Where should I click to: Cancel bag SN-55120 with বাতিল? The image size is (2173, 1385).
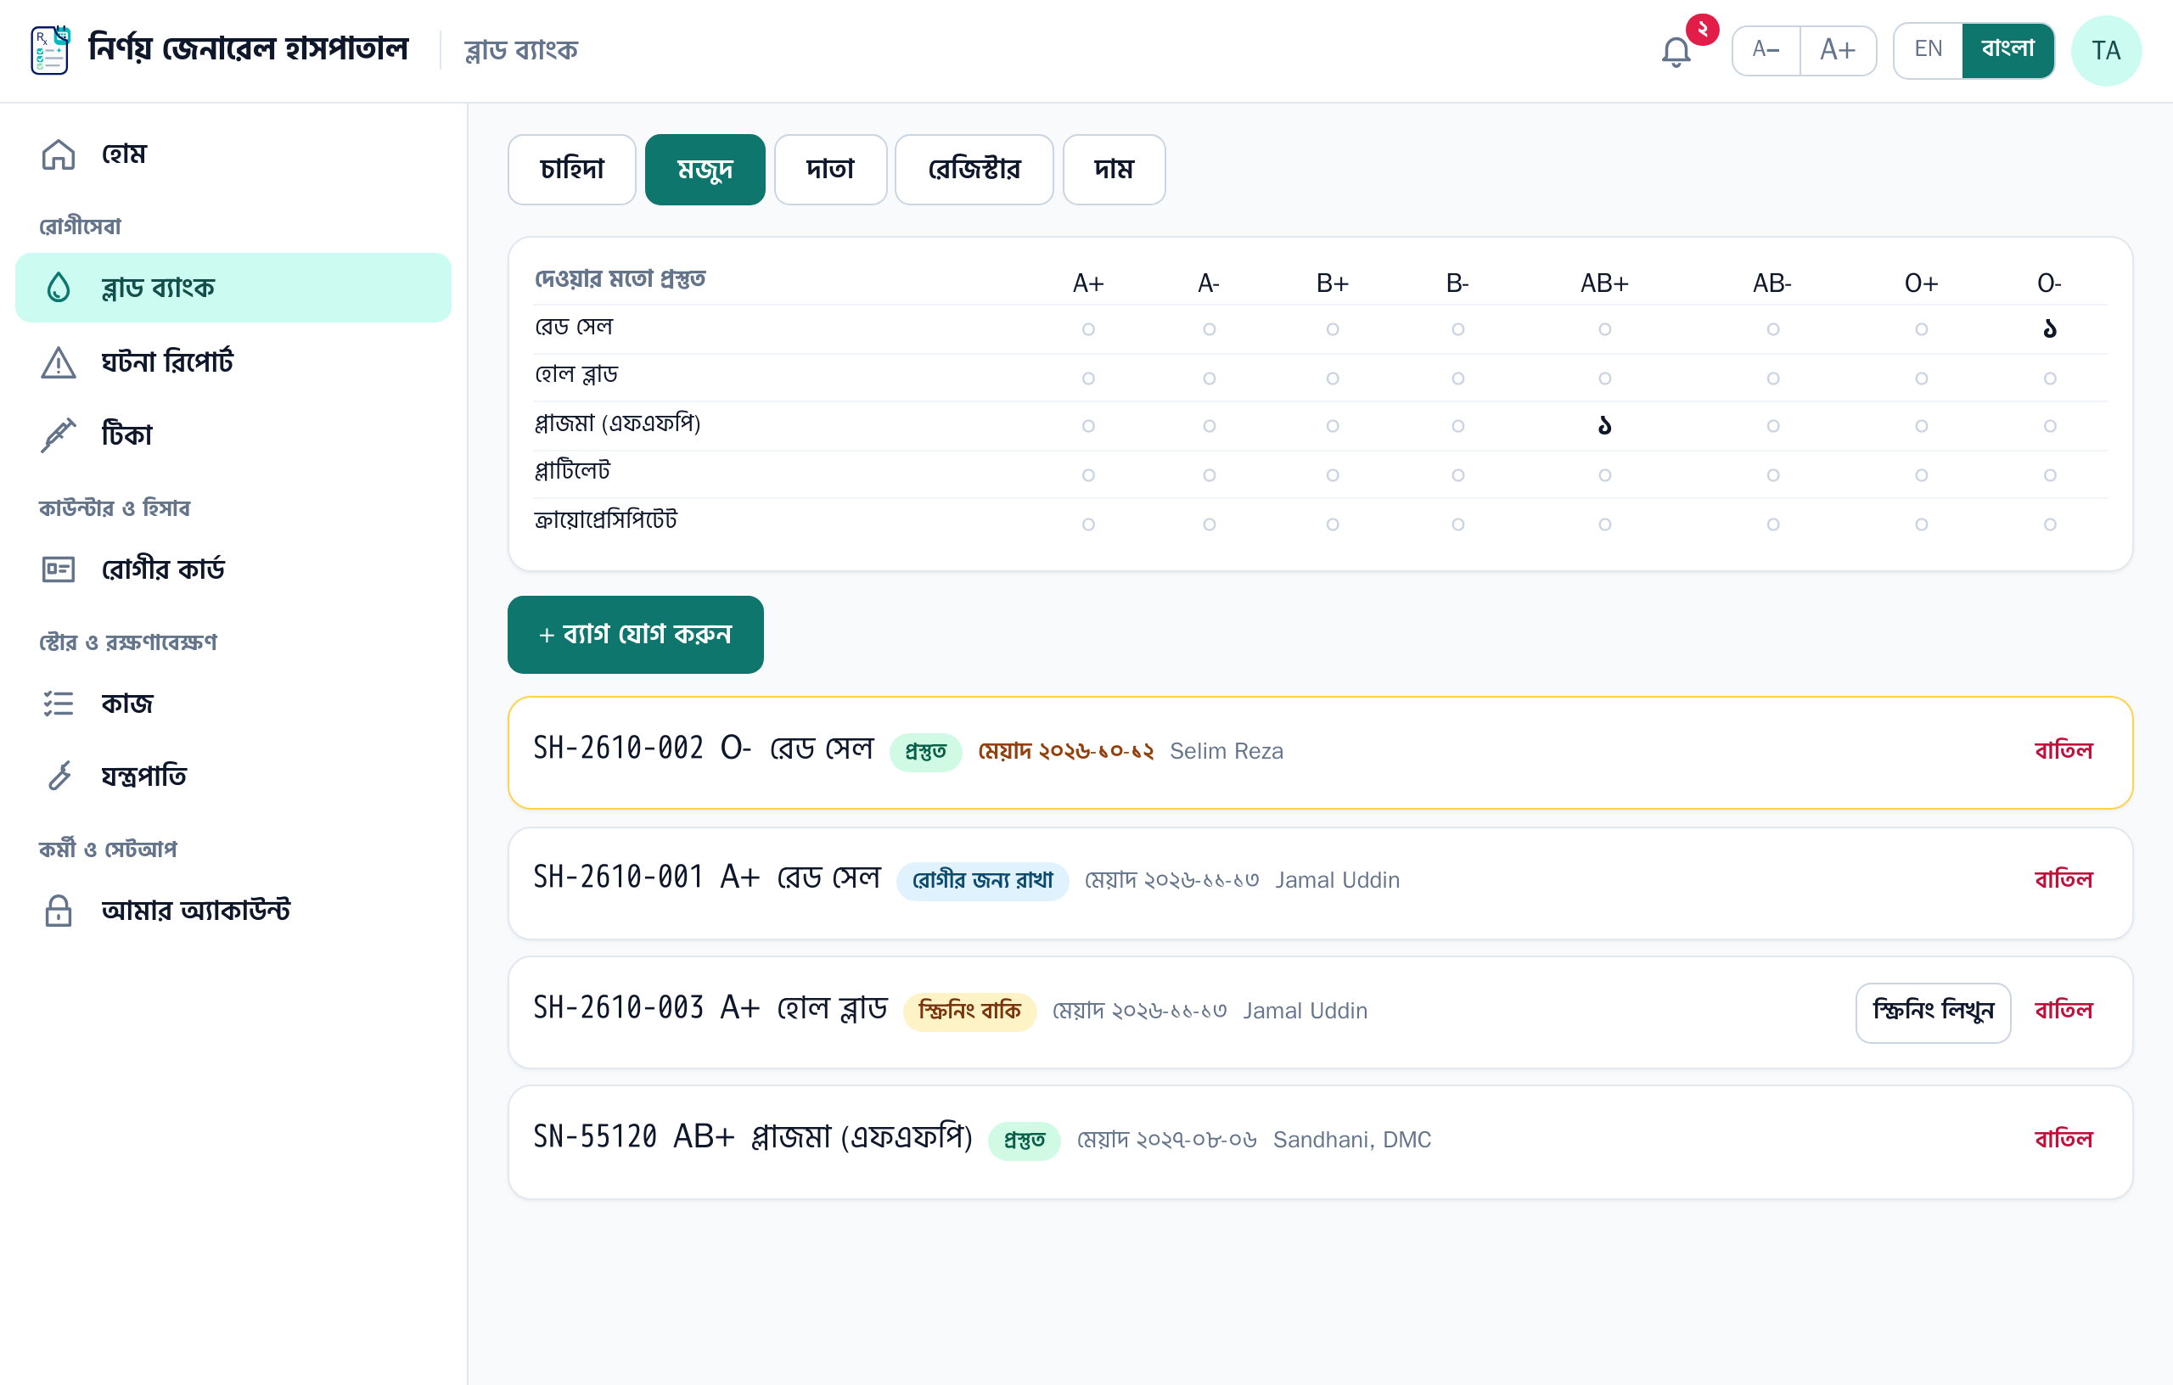pyautogui.click(x=2063, y=1140)
